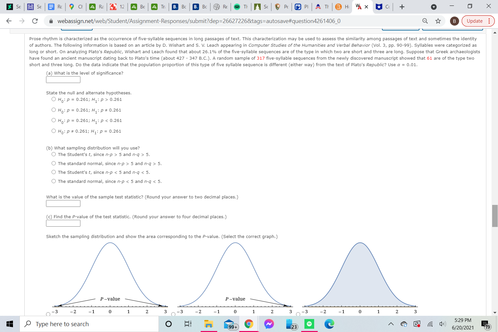Switch to the Google Maps tab
498x332 pixels.
[x=76, y=7]
